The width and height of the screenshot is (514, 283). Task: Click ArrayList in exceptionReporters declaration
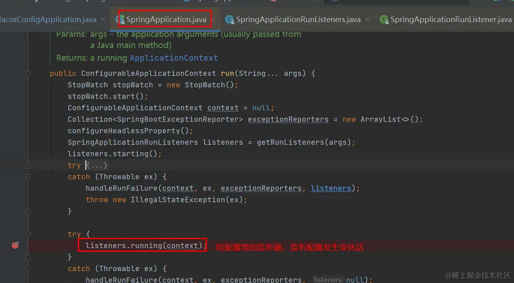(x=380, y=119)
